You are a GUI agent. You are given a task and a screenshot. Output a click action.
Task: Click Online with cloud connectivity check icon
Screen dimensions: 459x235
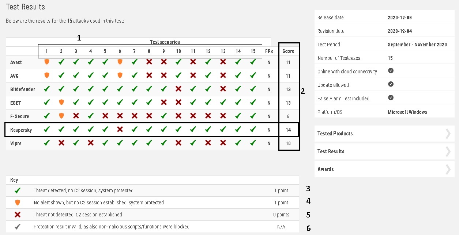391,71
